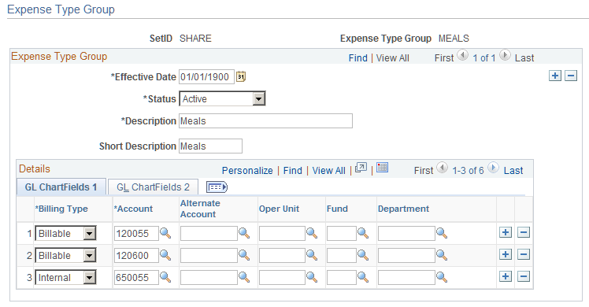Click Account field containing 120600

click(136, 256)
